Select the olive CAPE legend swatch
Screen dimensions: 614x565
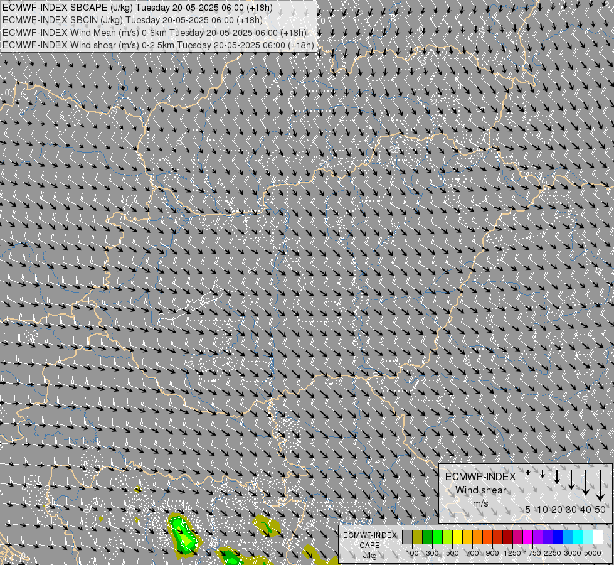click(x=418, y=537)
